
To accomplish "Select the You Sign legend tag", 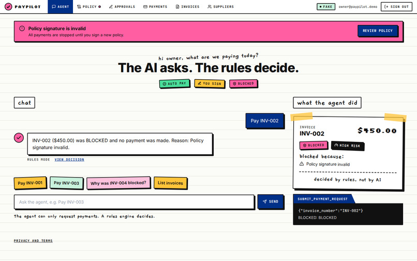I will click(210, 83).
